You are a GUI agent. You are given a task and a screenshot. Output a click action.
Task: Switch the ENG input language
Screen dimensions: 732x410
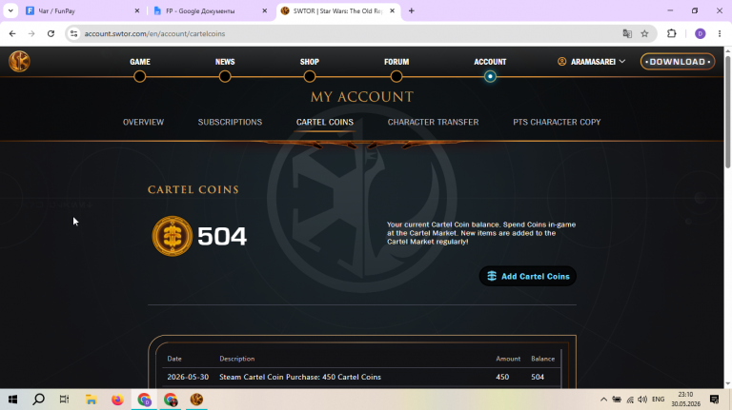click(x=658, y=400)
